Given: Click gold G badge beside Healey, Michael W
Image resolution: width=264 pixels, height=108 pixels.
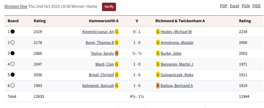Looking at the screenshot, I should (158, 32).
